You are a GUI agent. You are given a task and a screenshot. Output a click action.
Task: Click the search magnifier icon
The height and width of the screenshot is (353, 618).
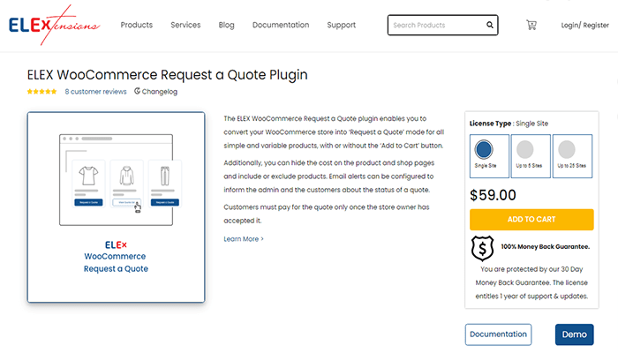[x=488, y=26]
